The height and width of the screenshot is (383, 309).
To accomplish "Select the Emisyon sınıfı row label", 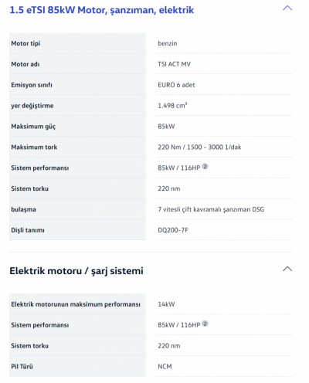I will [32, 85].
